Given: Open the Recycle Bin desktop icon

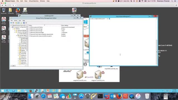Looking at the screenshot, I should pos(4,11).
